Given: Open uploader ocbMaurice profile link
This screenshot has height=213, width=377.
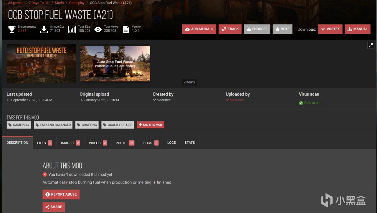Looking at the screenshot, I should tap(235, 100).
